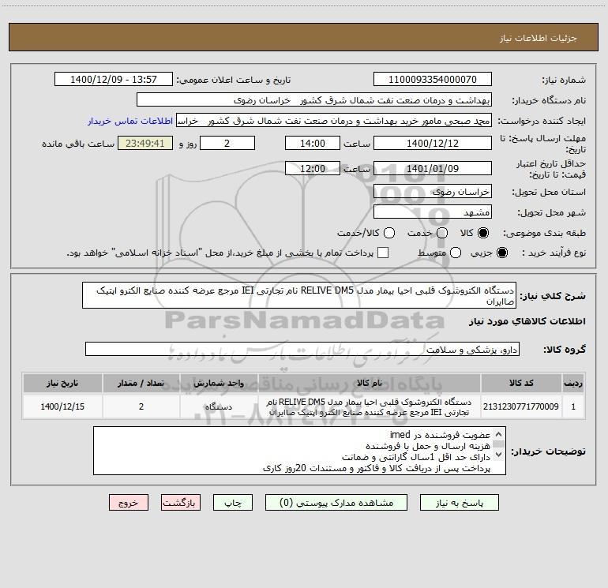Click the scroll up arrow in buyer notes

498,434
